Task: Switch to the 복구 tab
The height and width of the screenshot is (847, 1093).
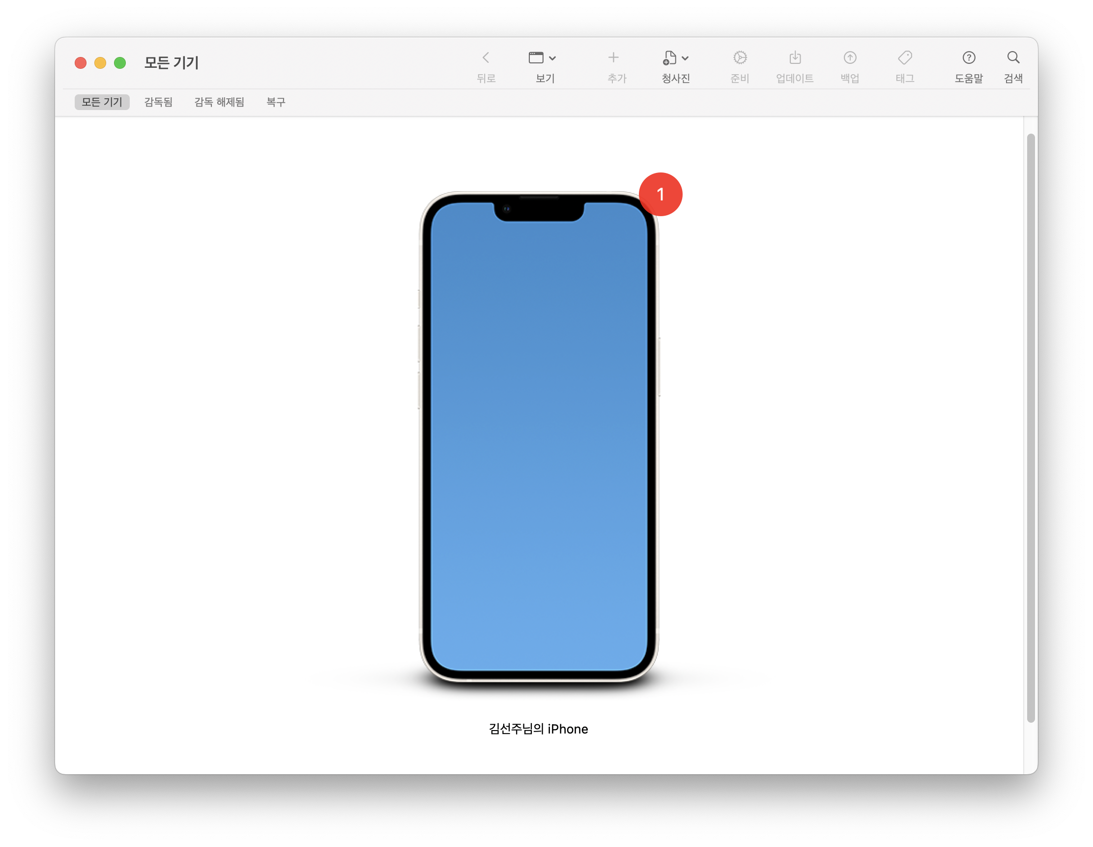Action: [x=276, y=102]
